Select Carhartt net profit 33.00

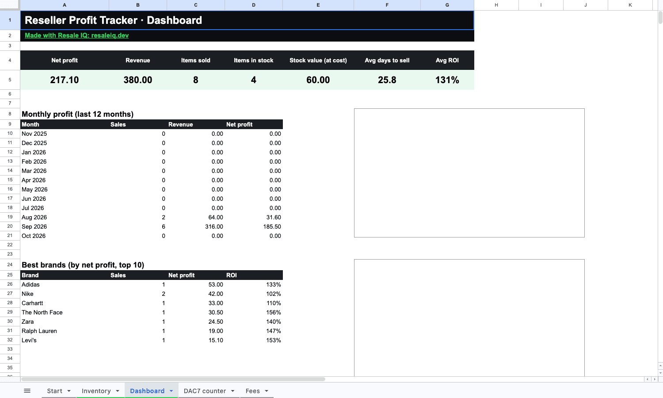click(x=196, y=303)
